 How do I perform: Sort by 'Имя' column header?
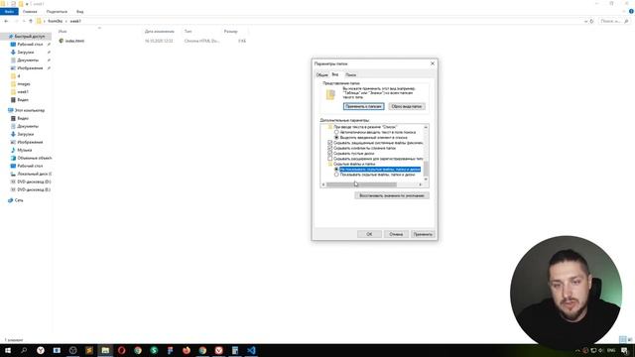(63, 31)
